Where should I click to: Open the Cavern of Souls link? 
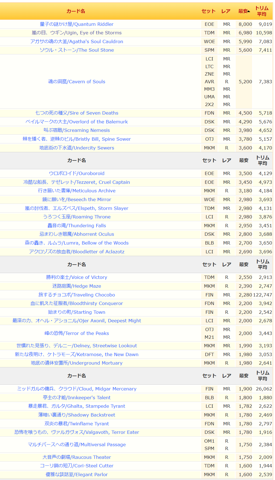pos(76,82)
